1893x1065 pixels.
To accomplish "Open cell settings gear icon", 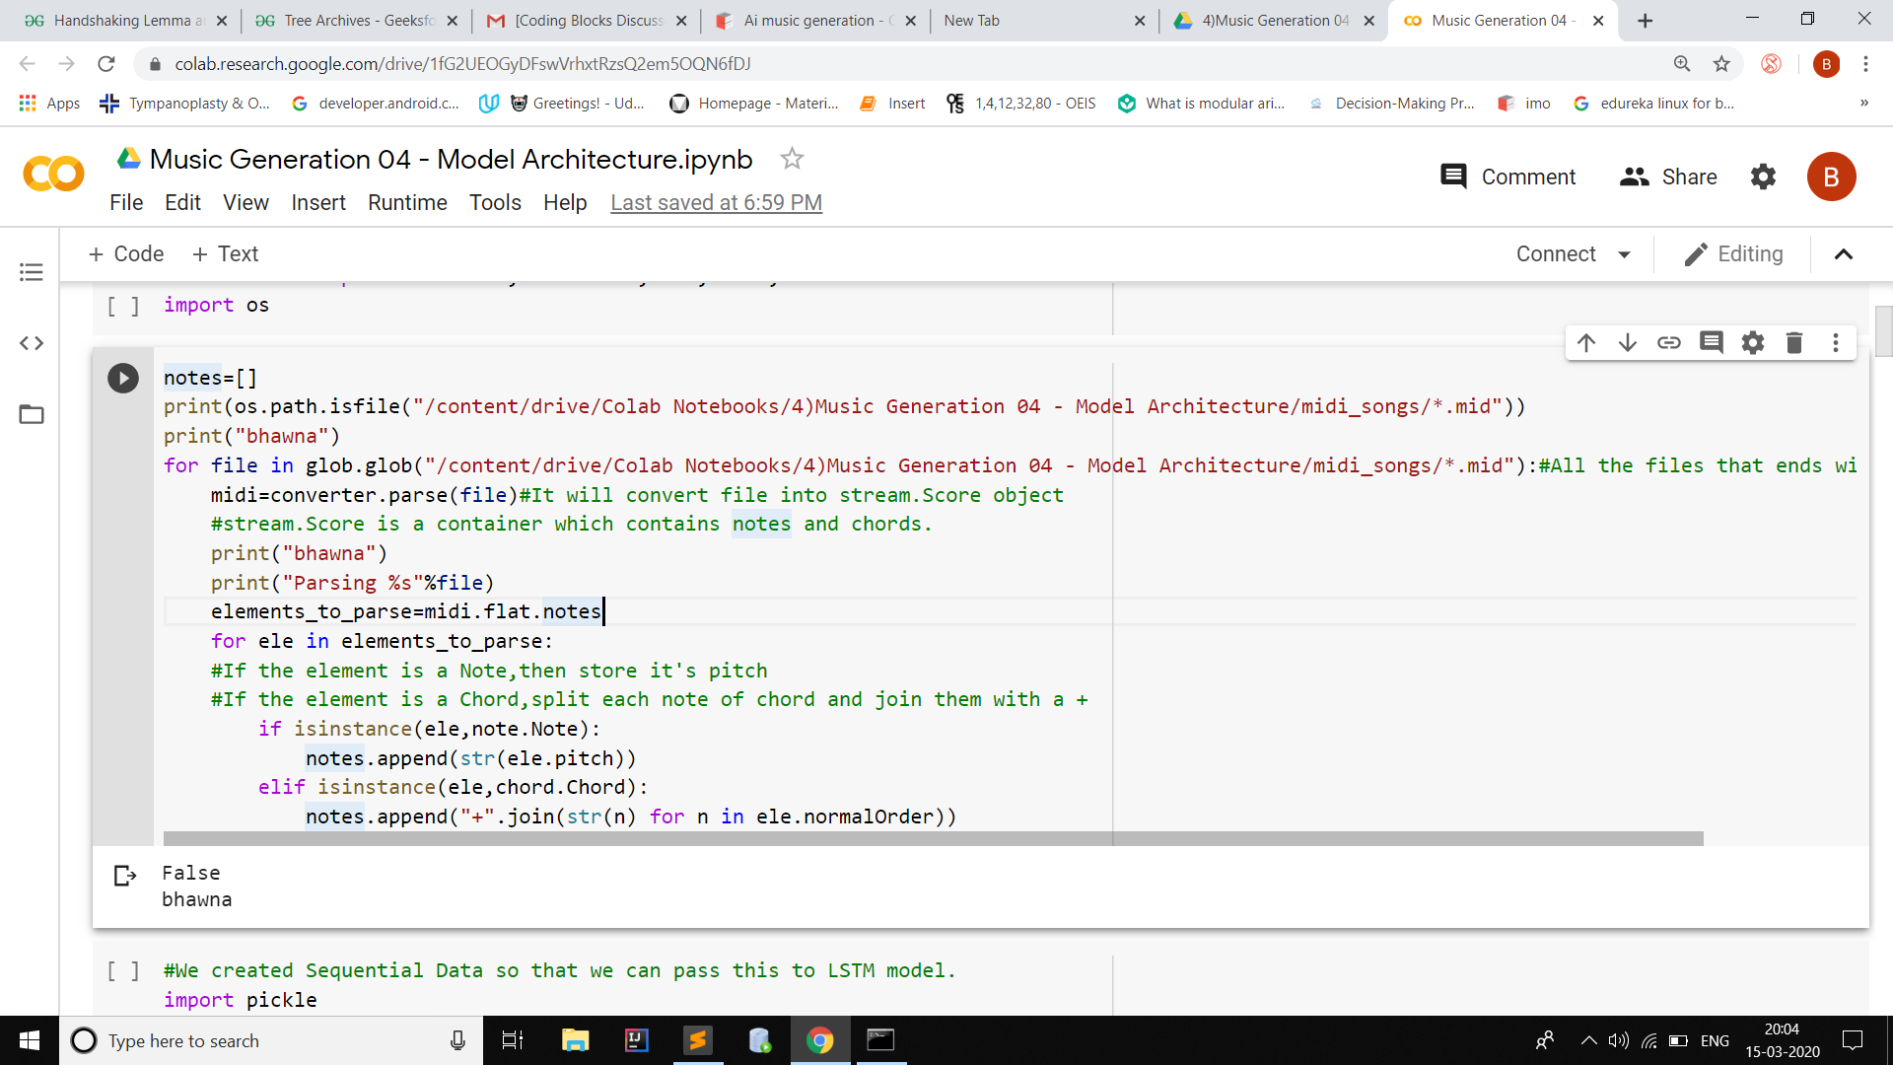I will (x=1753, y=342).
